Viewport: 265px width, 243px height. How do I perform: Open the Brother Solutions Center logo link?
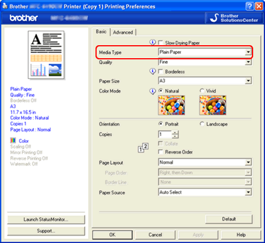[x=234, y=18]
